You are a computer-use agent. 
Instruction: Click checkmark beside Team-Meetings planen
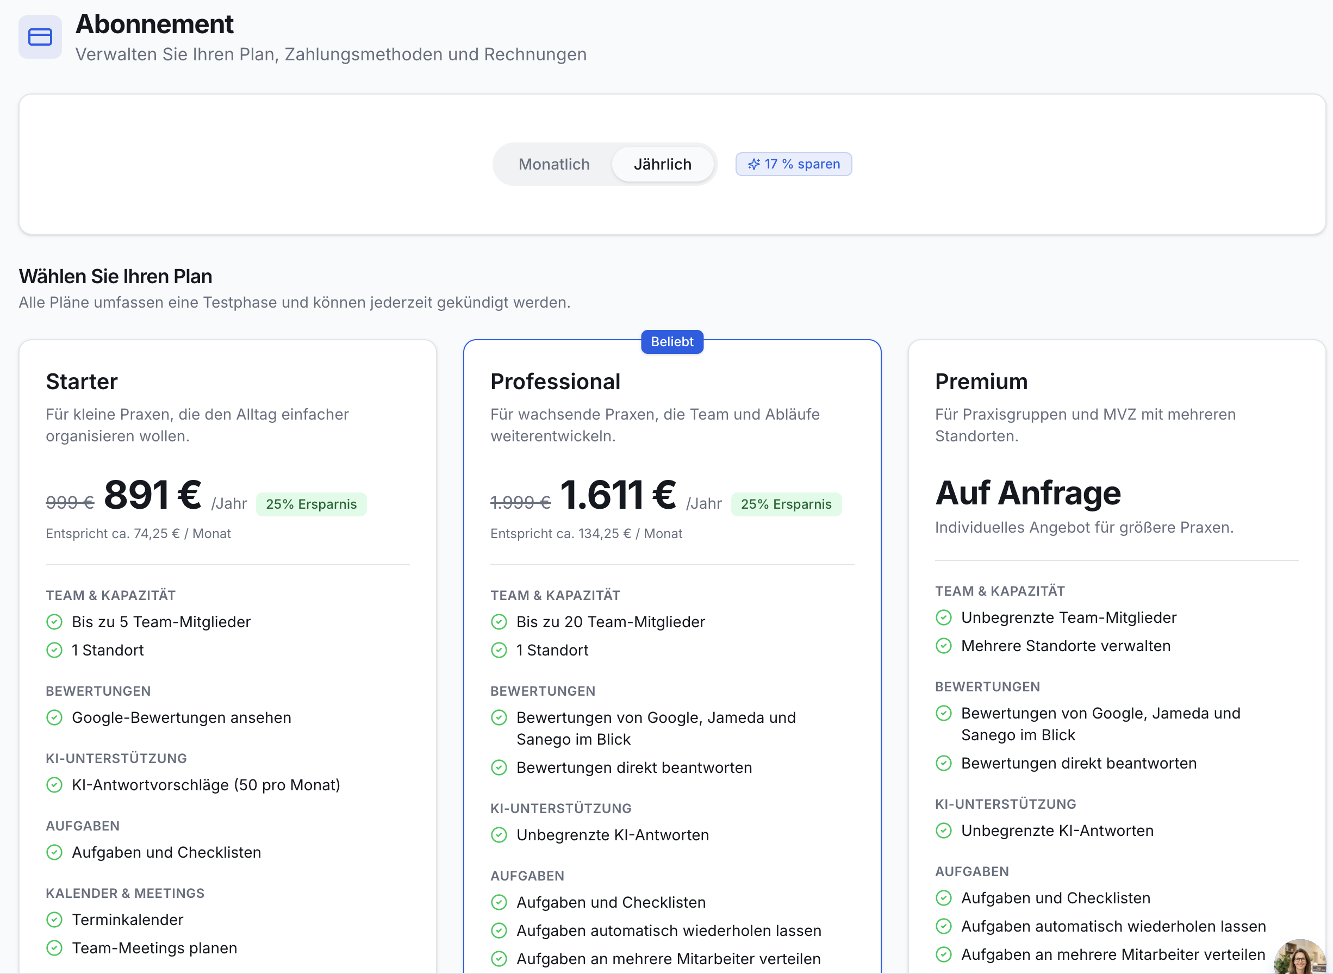pyautogui.click(x=54, y=948)
